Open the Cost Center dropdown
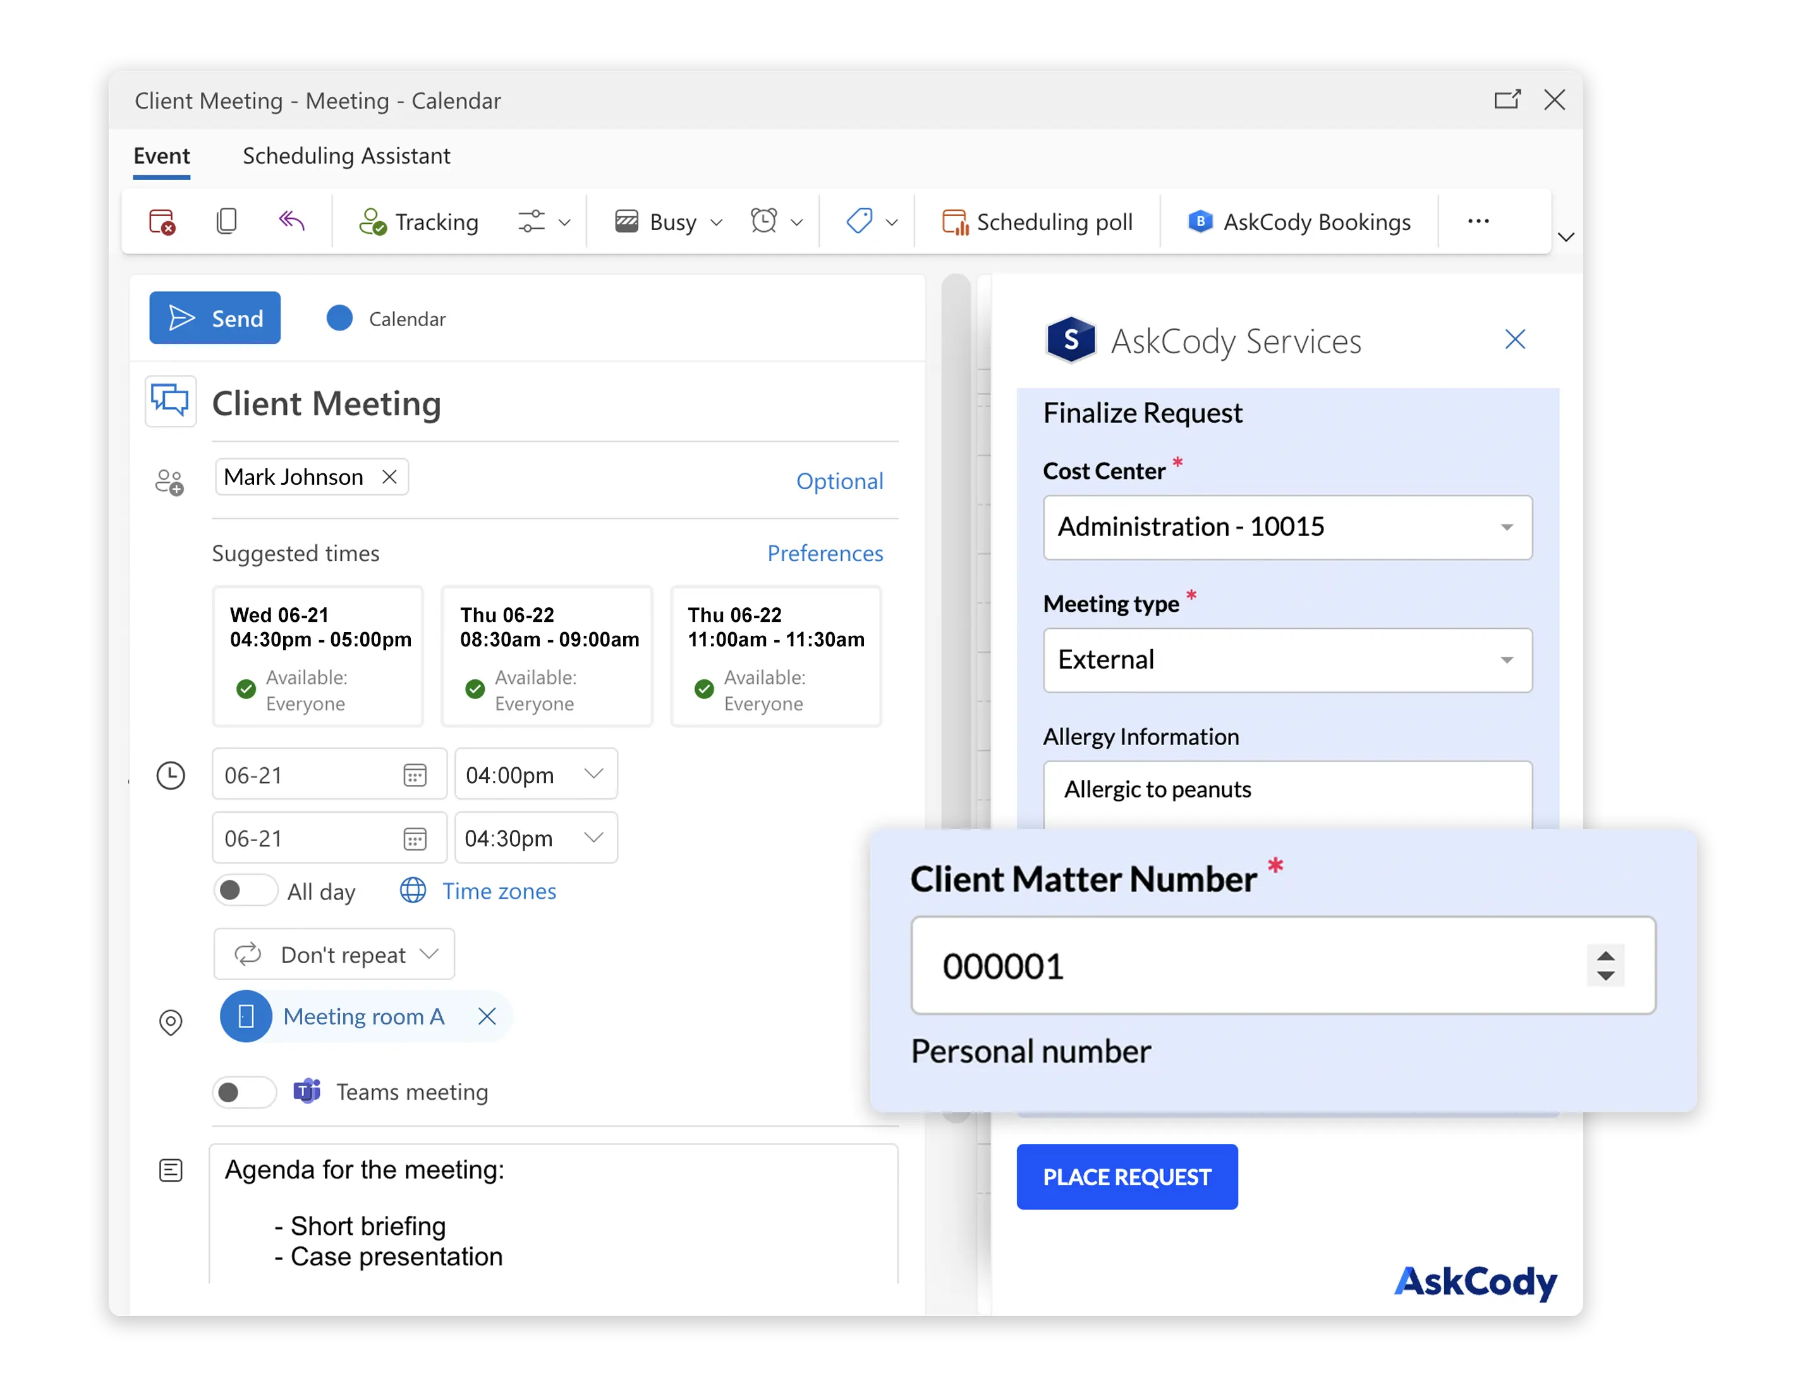 click(x=1287, y=528)
